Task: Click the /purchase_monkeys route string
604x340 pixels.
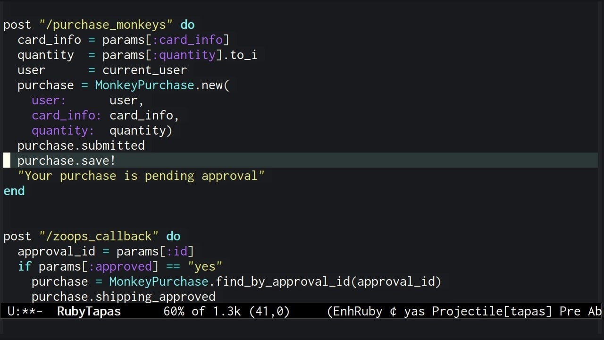Action: [106, 25]
